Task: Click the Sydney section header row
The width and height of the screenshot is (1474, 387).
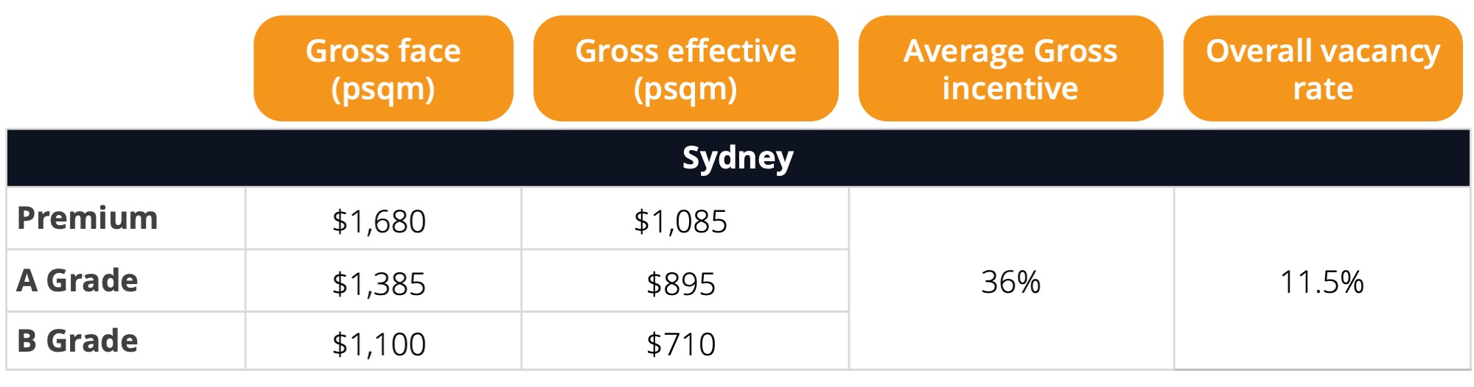Action: (738, 157)
